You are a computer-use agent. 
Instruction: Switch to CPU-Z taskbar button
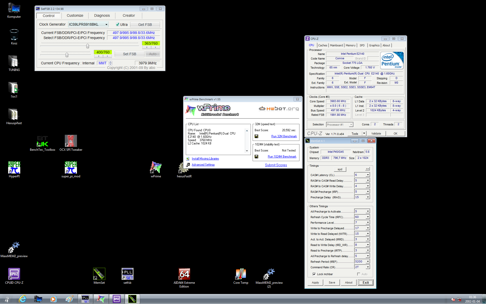(117, 299)
